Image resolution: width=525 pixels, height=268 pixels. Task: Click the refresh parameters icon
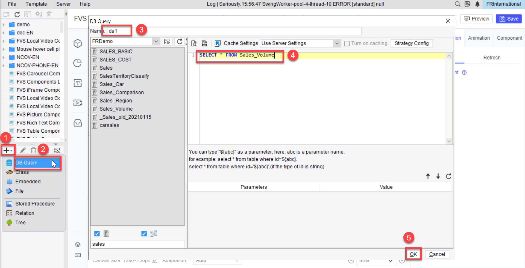tap(448, 176)
